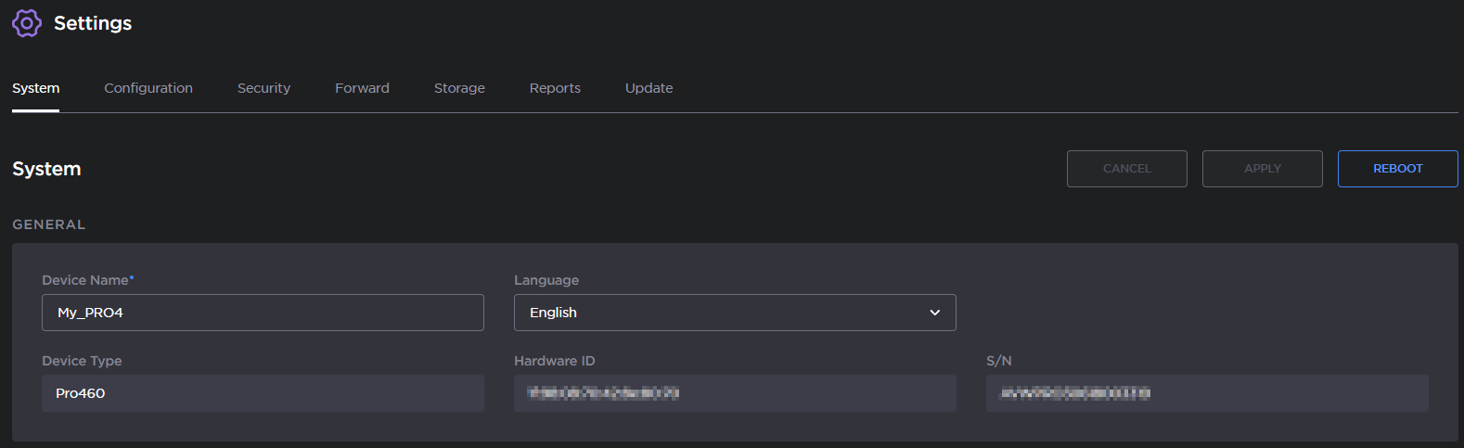Switch to the System tab
1464x448 pixels.
coord(35,88)
